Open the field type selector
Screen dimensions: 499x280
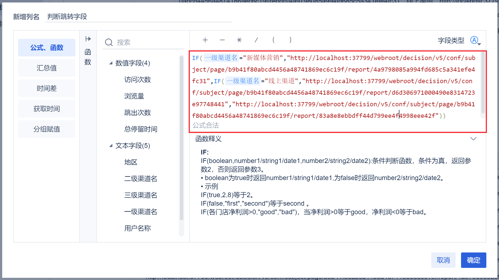(475, 40)
